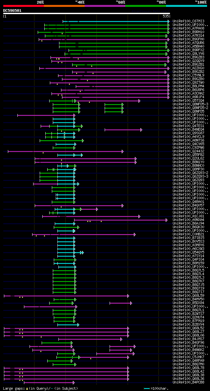Select hit label UniRef100_B9GZB3

(188, 57)
